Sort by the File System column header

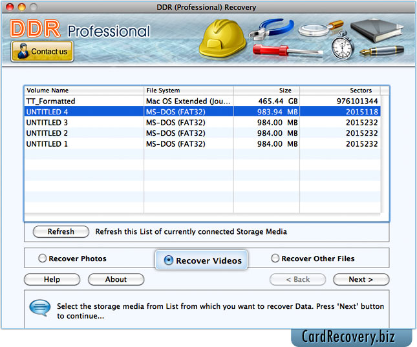(x=189, y=90)
